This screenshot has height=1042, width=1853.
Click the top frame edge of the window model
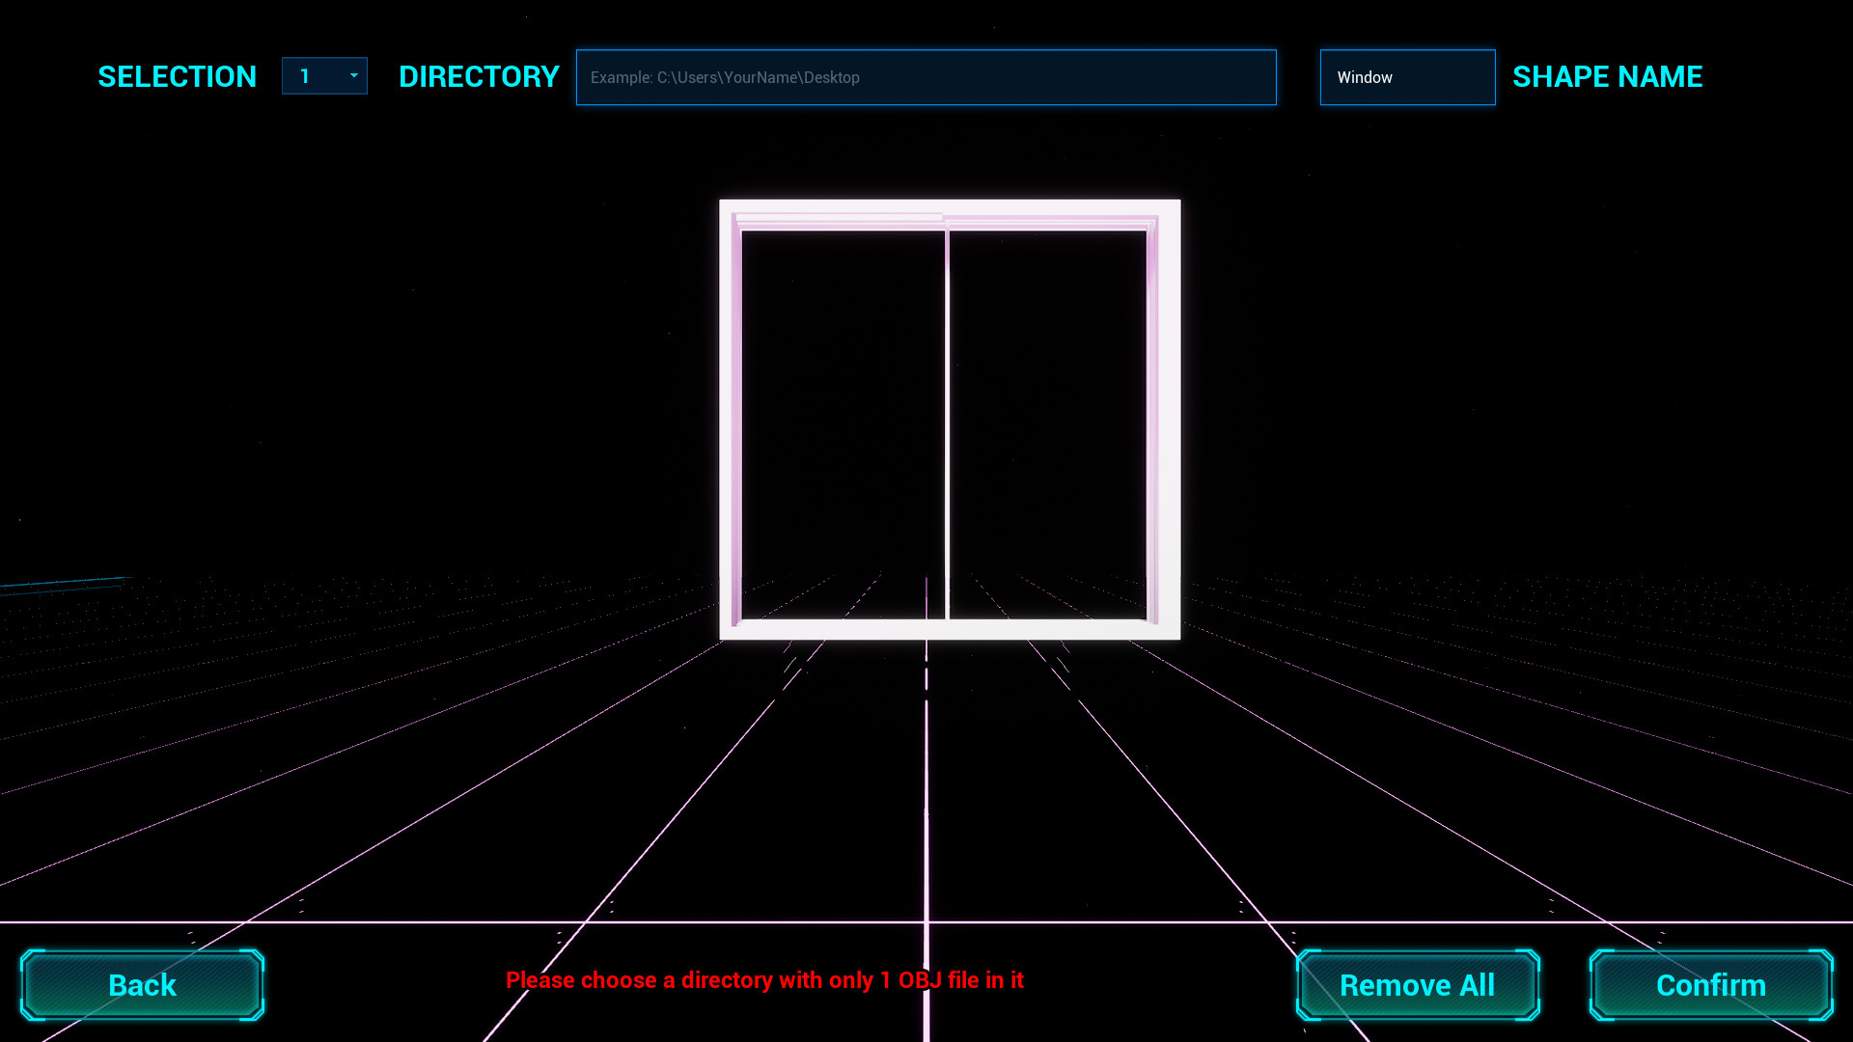click(950, 207)
